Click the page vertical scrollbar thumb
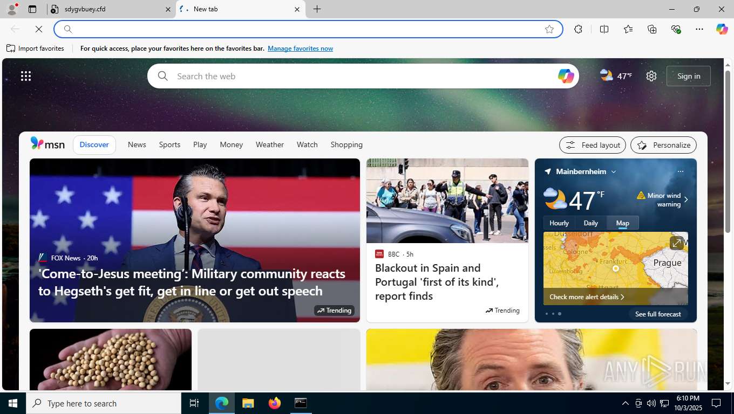Viewport: 734px width, 414px height. coord(728,151)
